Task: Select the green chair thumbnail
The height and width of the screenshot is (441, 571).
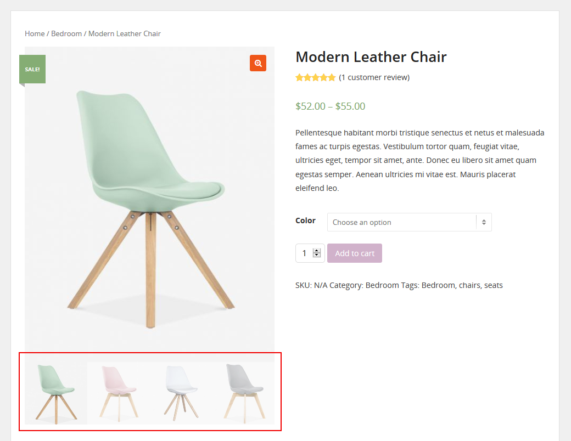Action: (56, 393)
